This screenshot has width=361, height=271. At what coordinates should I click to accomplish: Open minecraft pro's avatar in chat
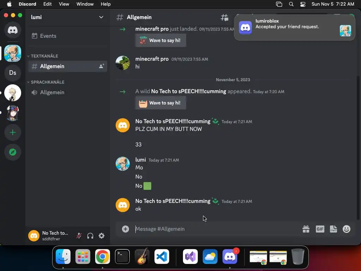pos(122,63)
